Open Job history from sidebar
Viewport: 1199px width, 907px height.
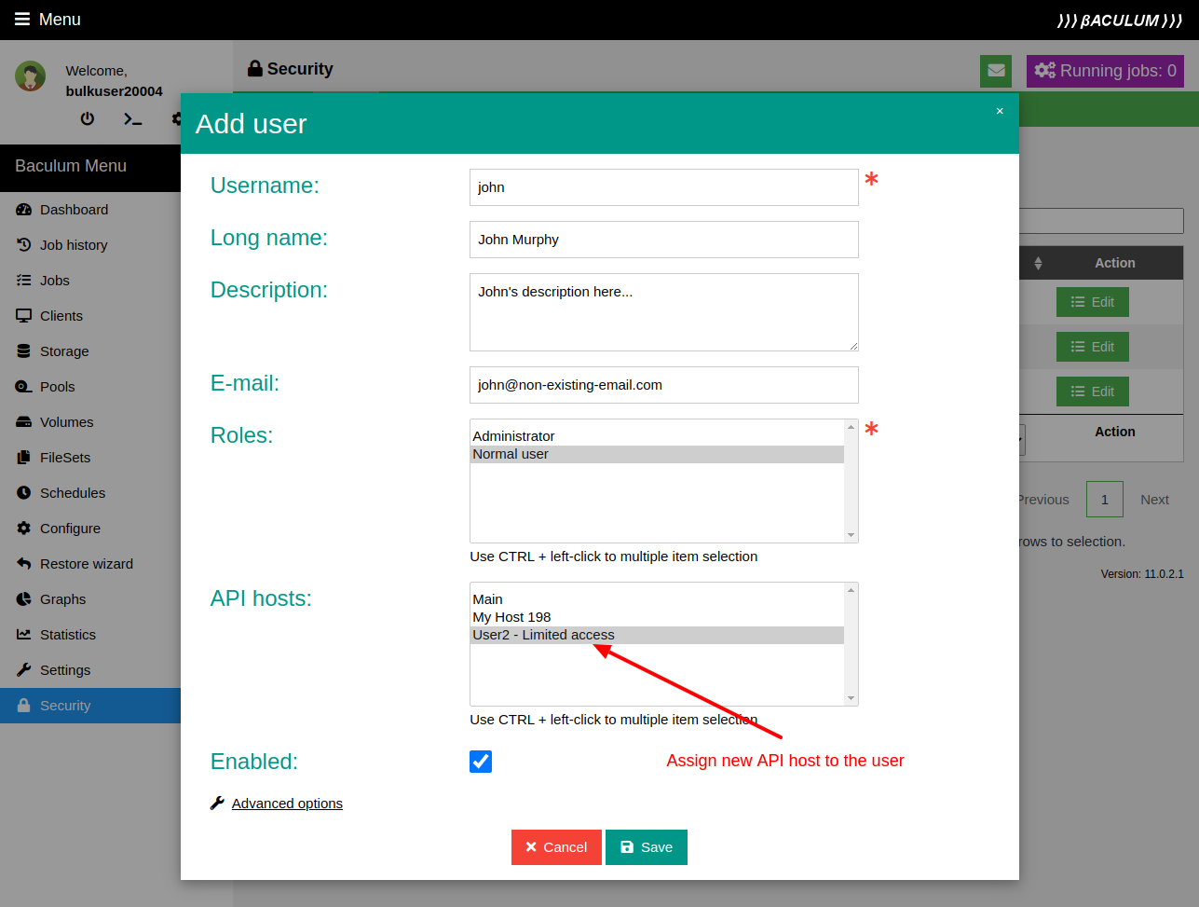coord(74,245)
